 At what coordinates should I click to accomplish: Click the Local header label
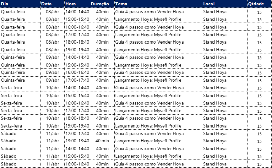[x=209, y=4]
